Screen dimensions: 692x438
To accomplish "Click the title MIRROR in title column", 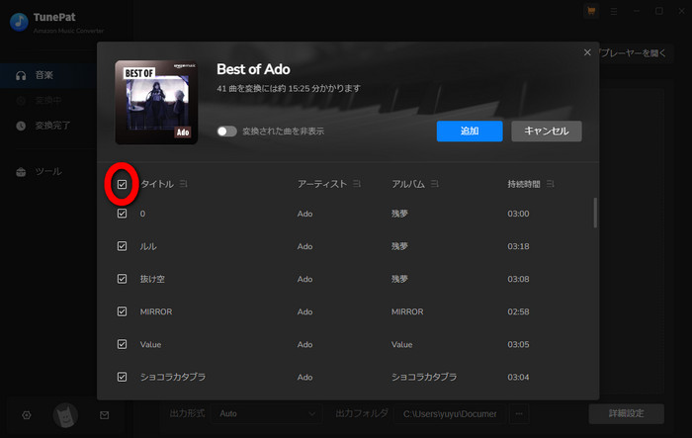I will 156,311.
